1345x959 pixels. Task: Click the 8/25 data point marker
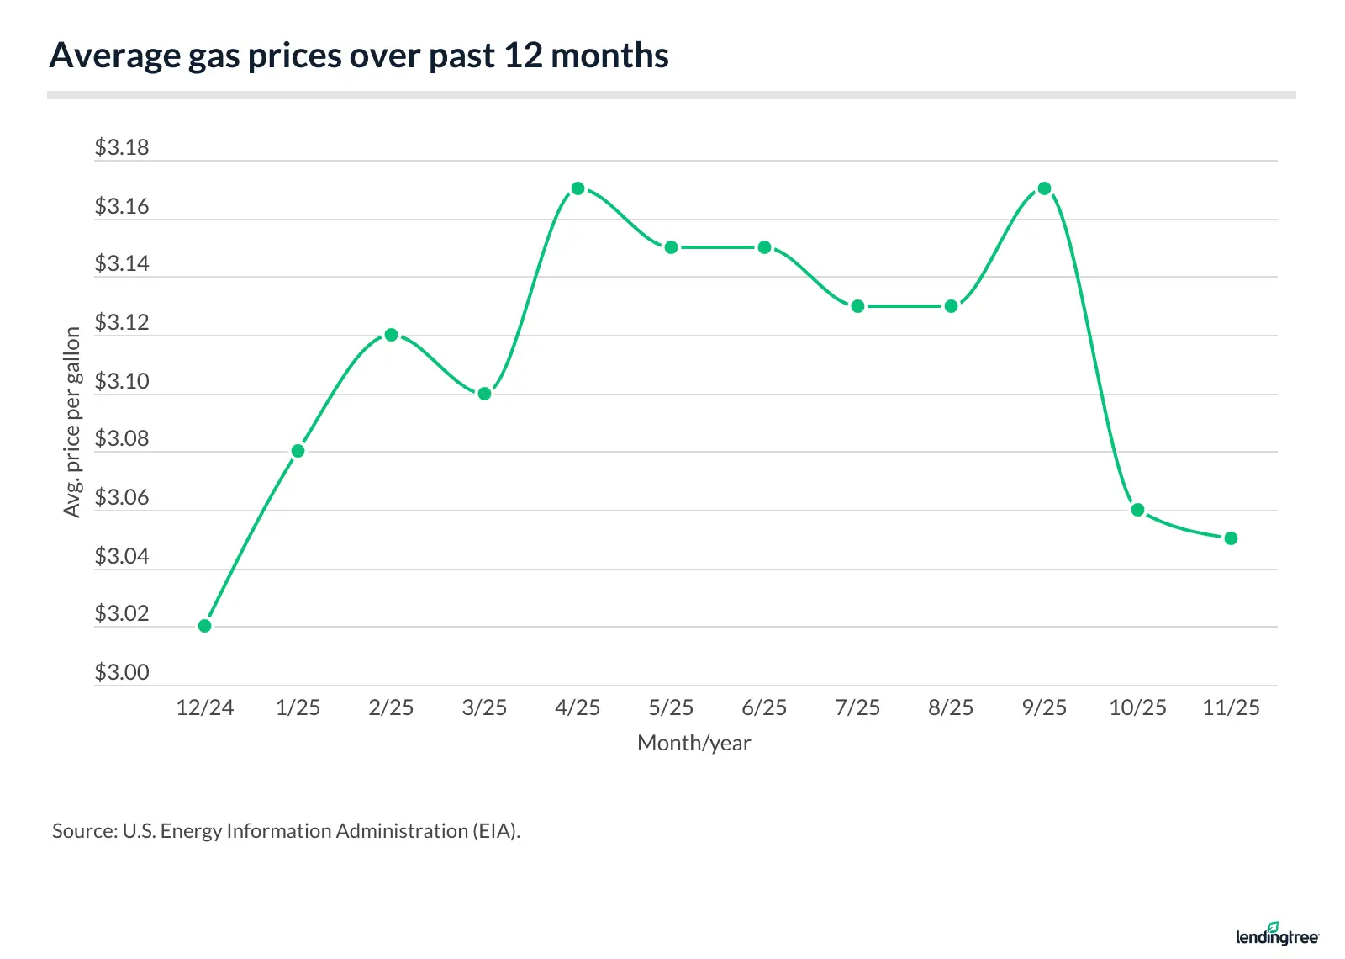(x=951, y=306)
